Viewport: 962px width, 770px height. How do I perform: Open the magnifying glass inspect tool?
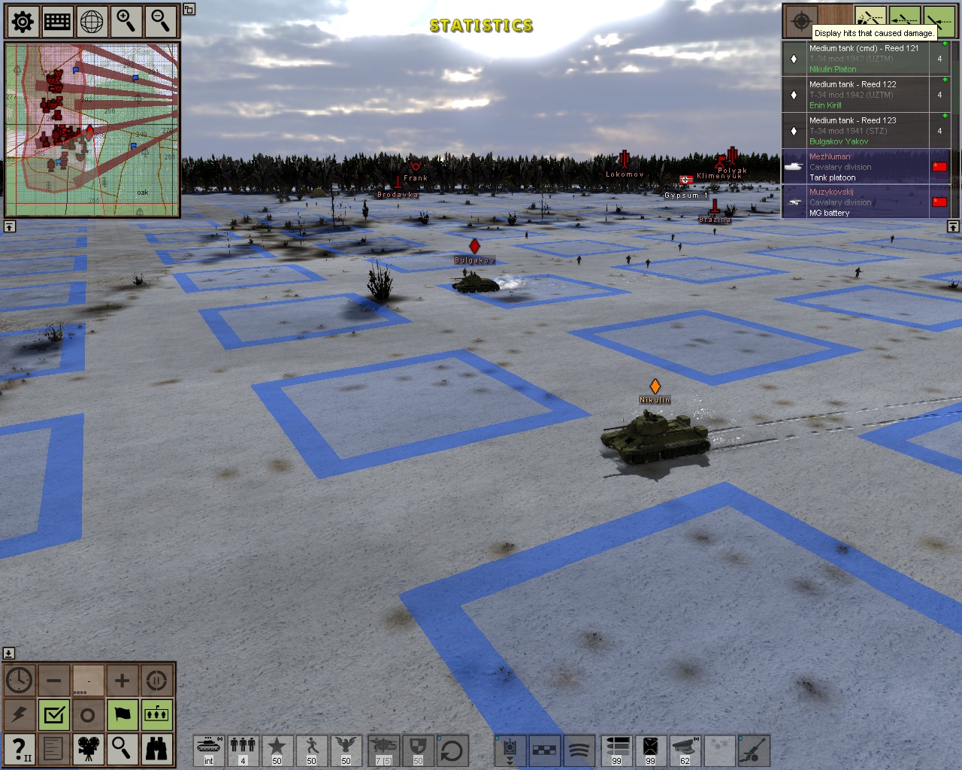point(122,750)
